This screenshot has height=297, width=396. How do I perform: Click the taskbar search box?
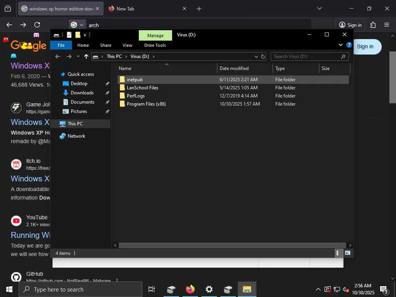(x=80, y=289)
